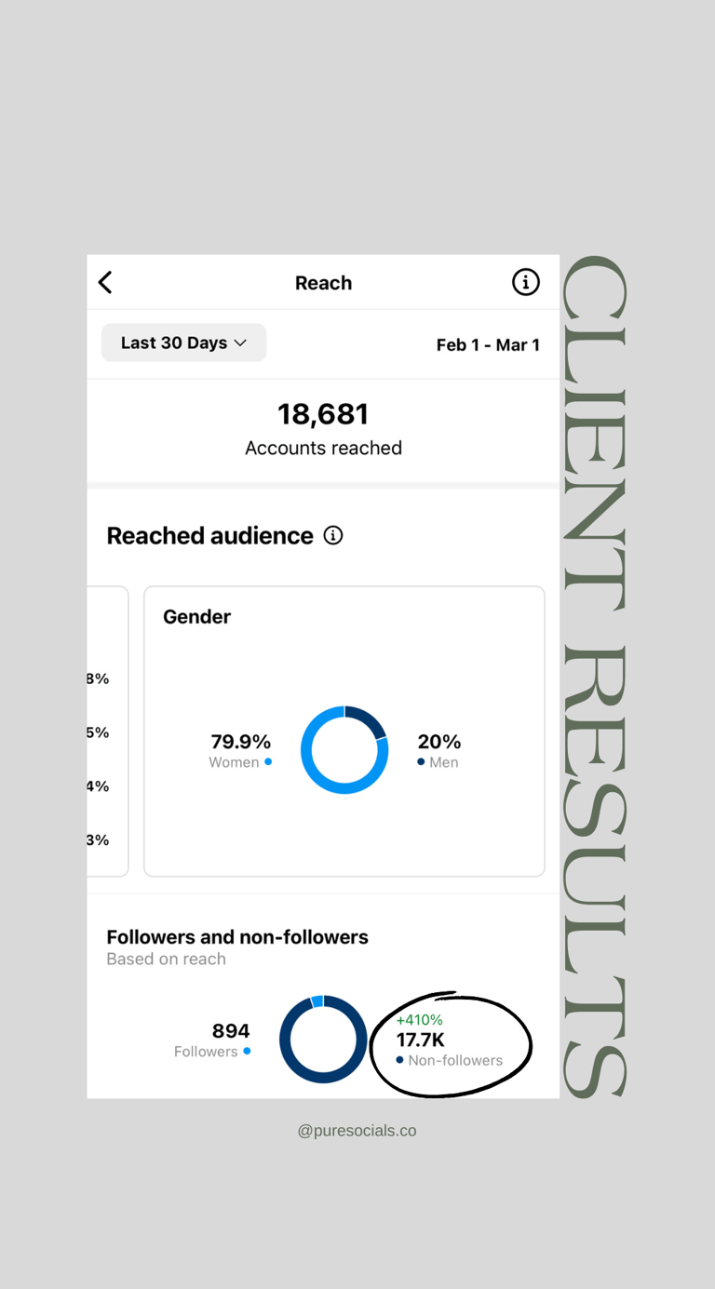Click the Reach page title

click(323, 283)
